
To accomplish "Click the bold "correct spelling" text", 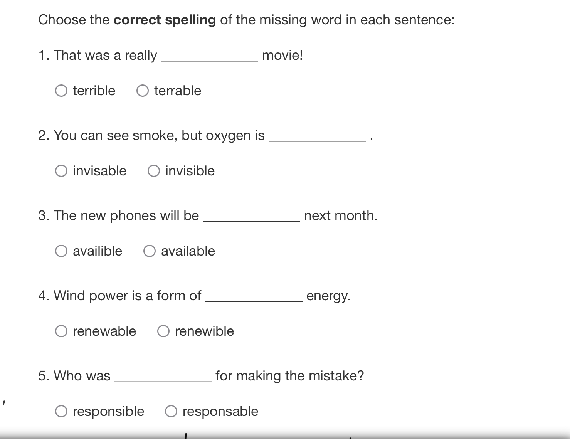I will (165, 20).
